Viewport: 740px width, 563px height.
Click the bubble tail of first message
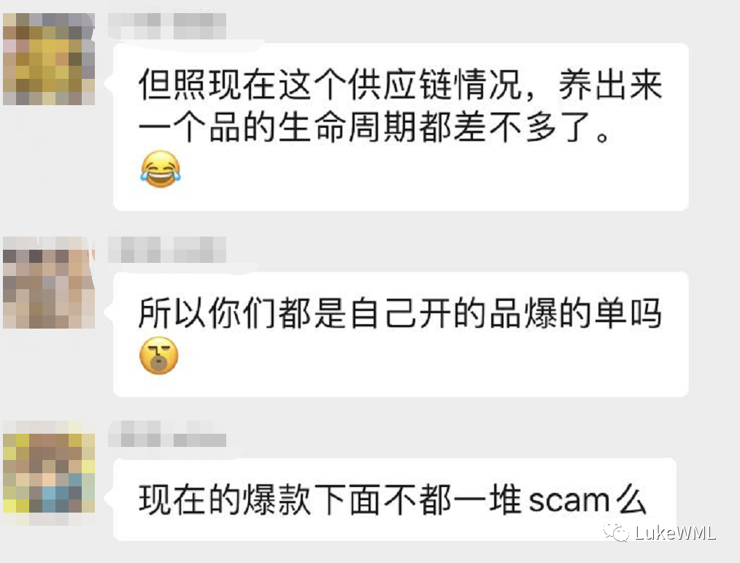pyautogui.click(x=109, y=83)
